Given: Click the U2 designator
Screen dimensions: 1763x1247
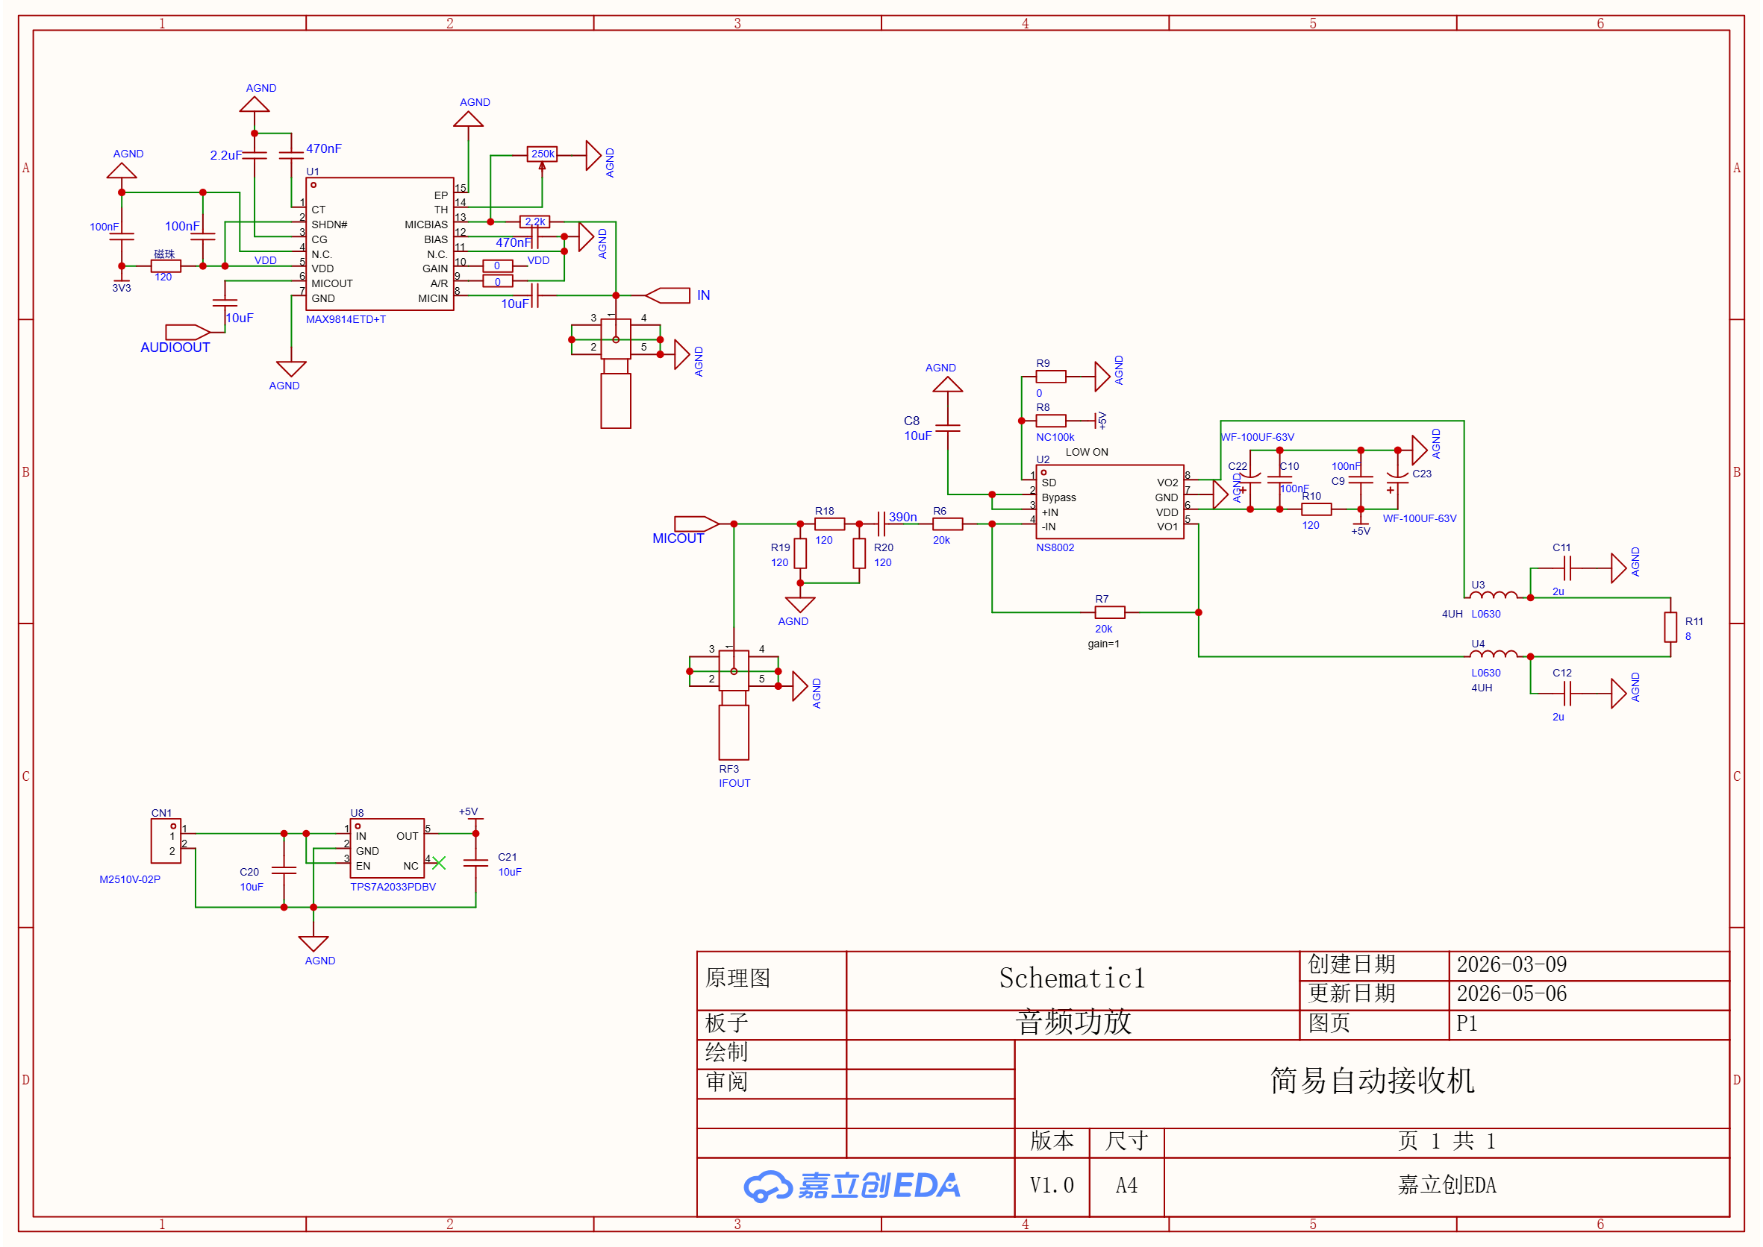Looking at the screenshot, I should pyautogui.click(x=1043, y=459).
